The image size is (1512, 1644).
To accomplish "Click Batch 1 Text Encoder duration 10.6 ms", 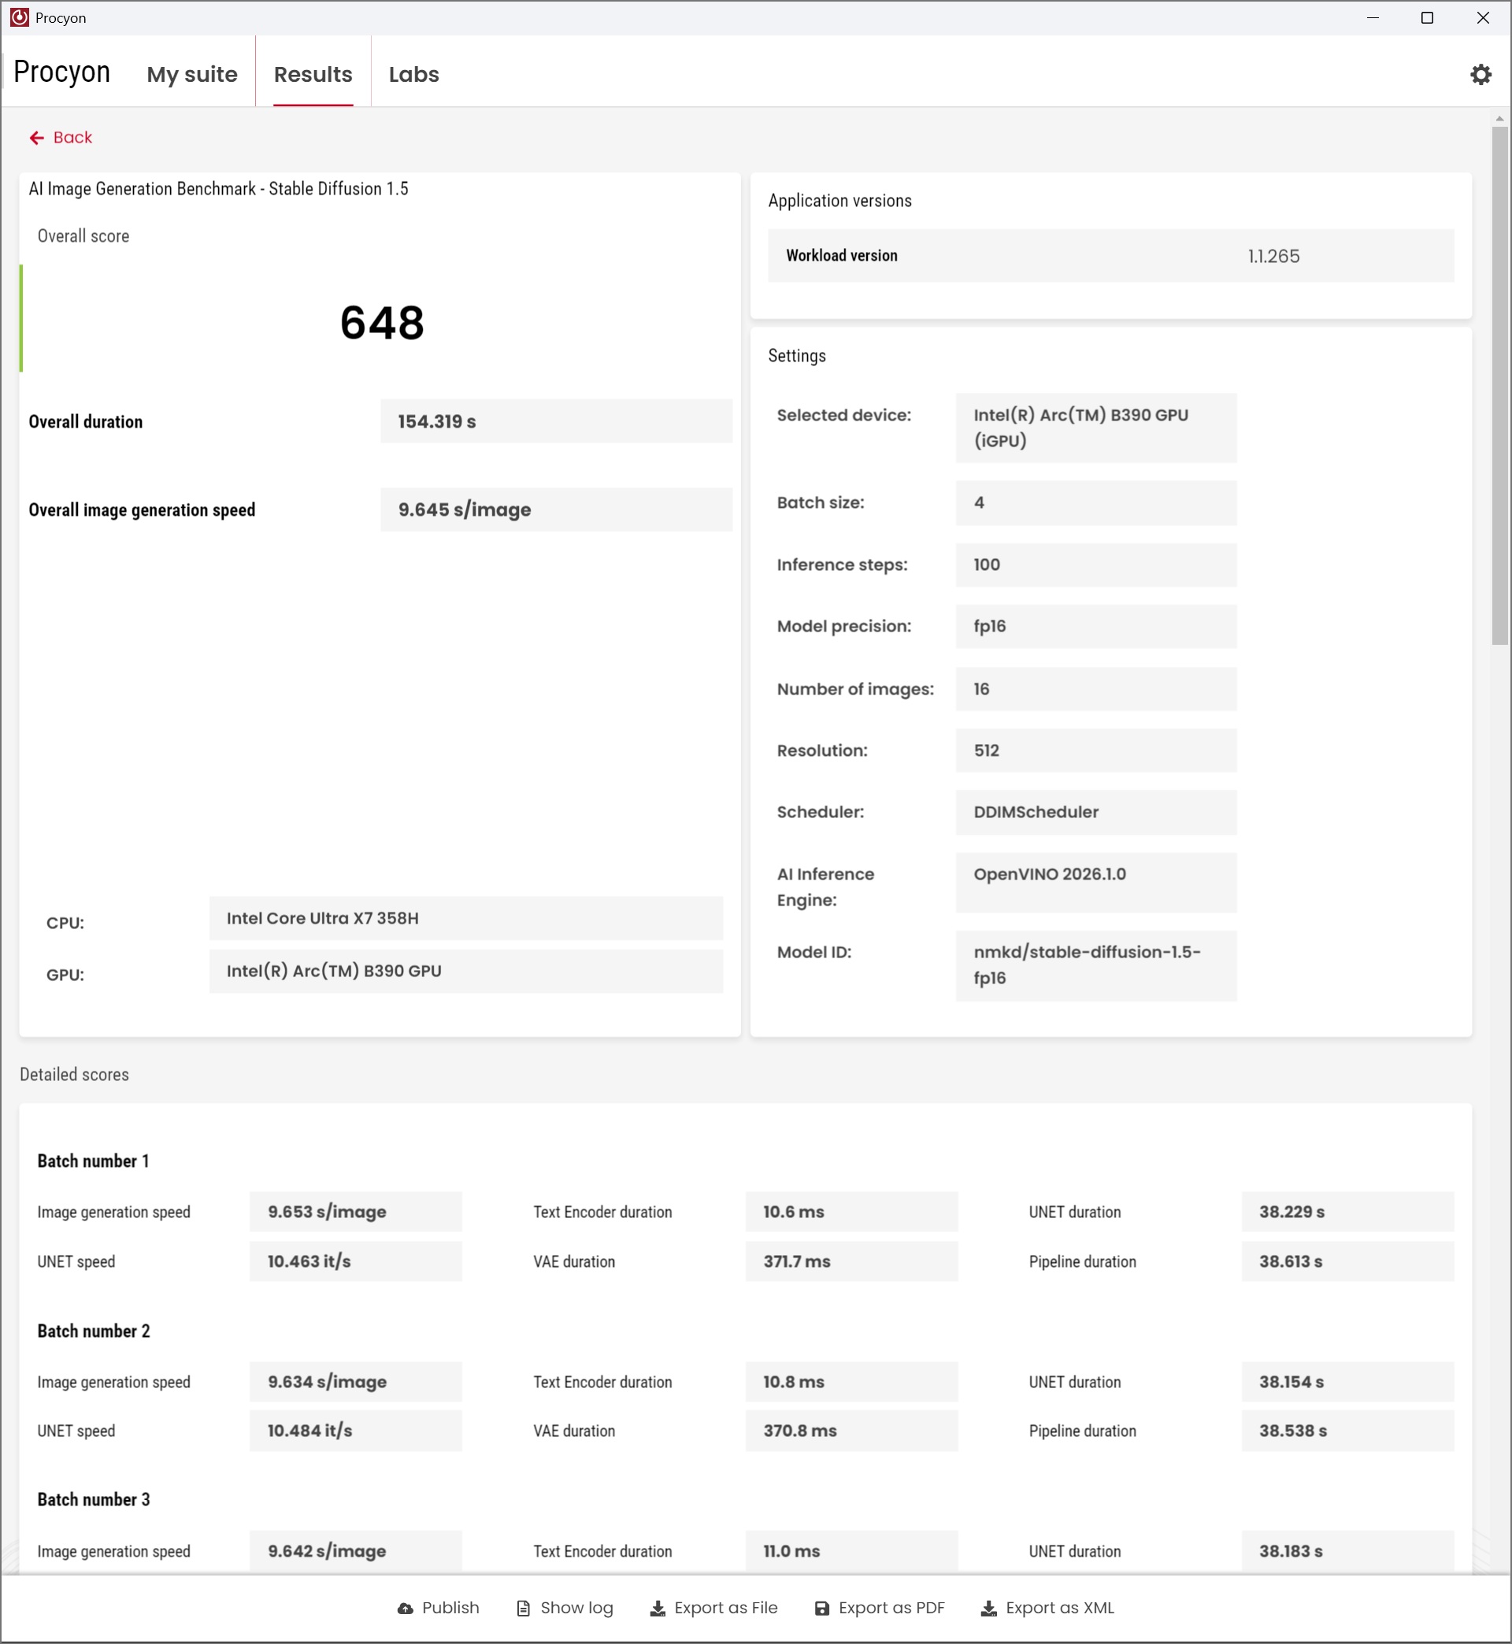I will tap(852, 1213).
